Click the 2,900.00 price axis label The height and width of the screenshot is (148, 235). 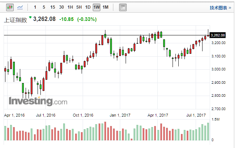(218, 83)
